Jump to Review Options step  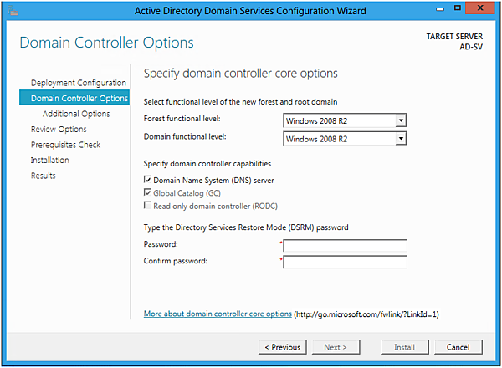point(59,129)
